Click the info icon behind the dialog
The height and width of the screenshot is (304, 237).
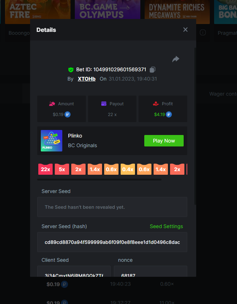[203, 33]
